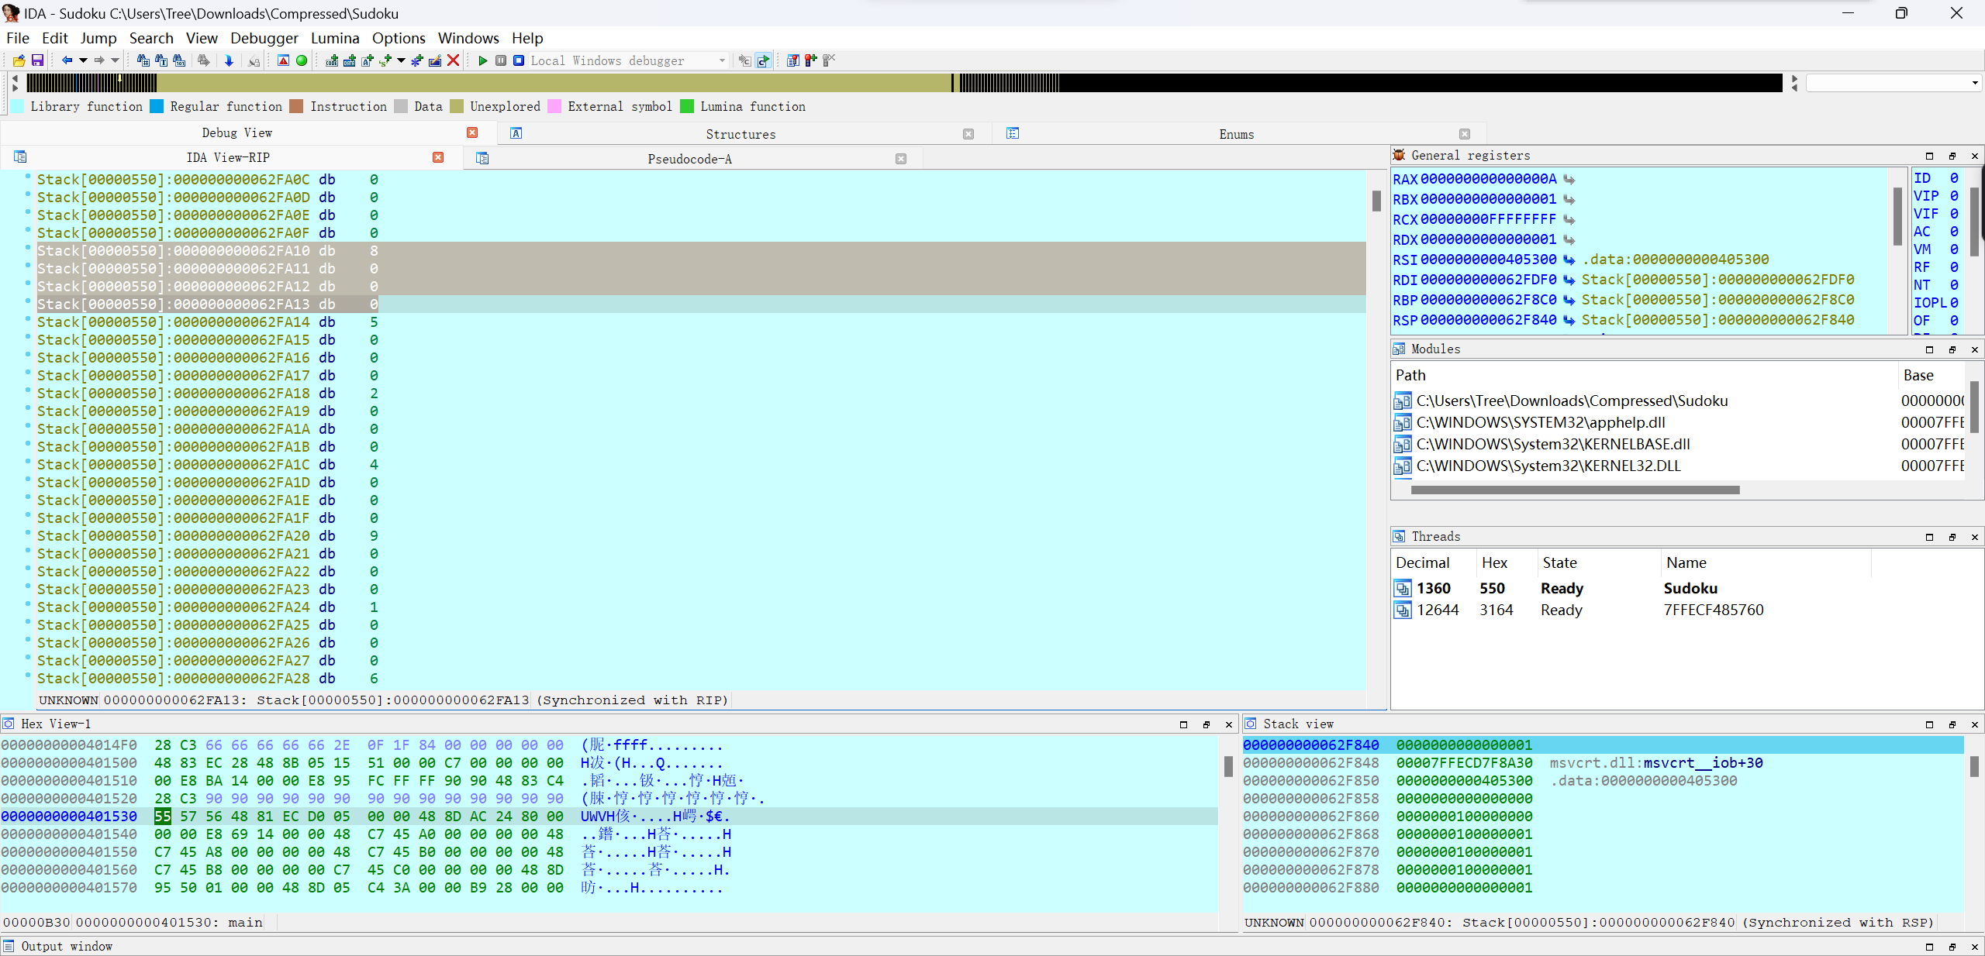
Task: Click the open file folder icon
Action: pos(19,60)
